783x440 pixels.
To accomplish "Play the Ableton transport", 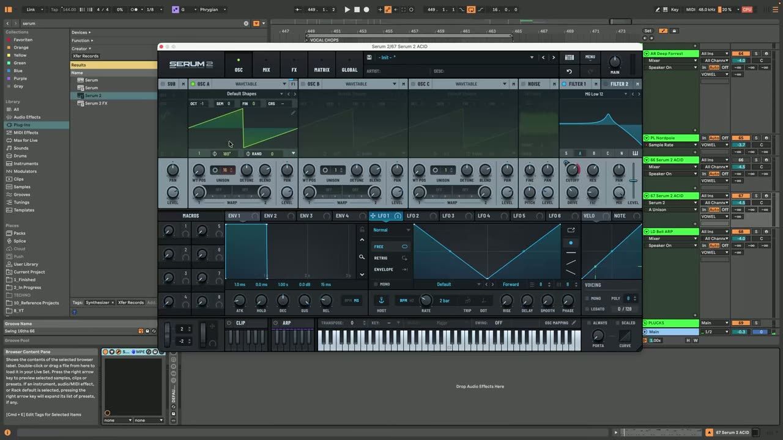I will pyautogui.click(x=347, y=10).
